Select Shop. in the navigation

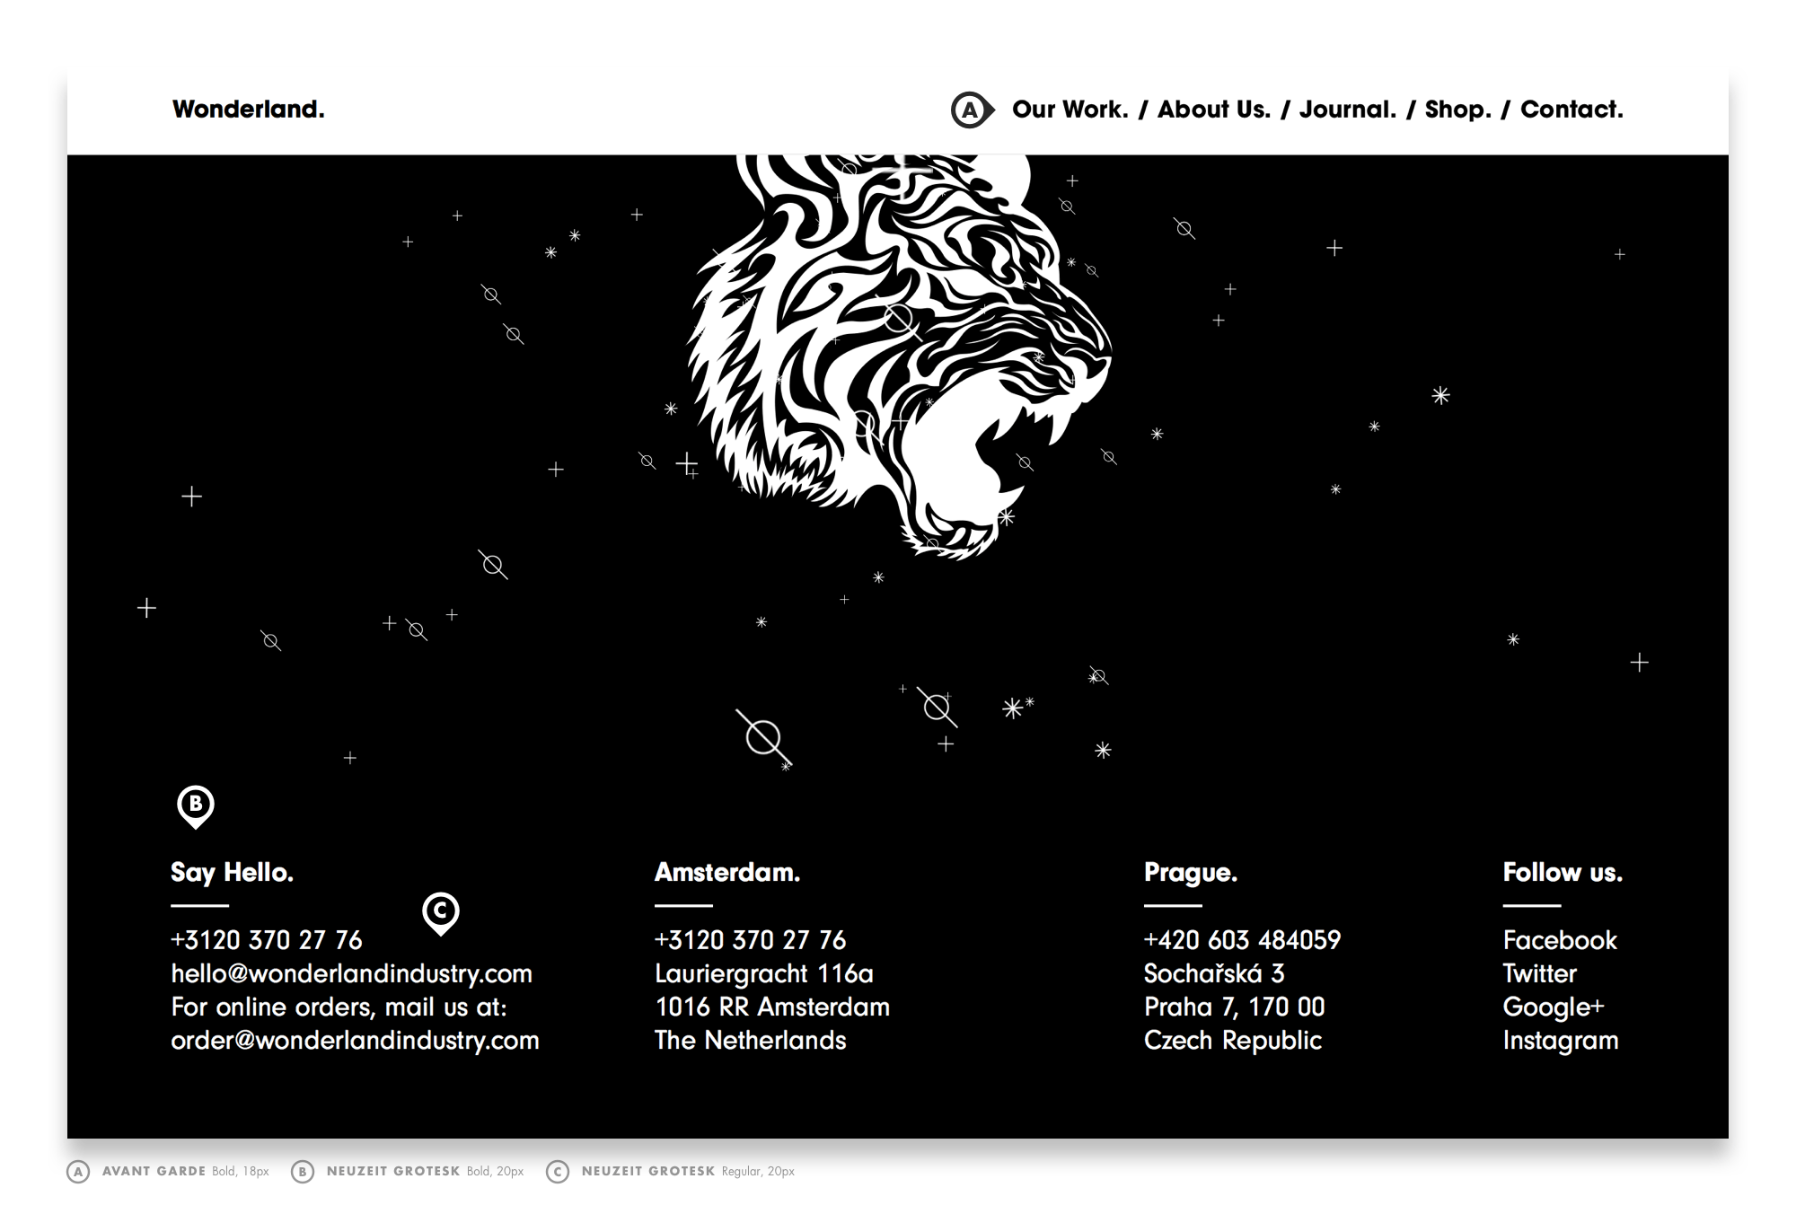coord(1457,110)
